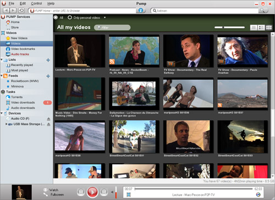275x200 pixels.
Task: Open Dire Straits Money For Nothing thumbnail
Action: tap(80, 93)
